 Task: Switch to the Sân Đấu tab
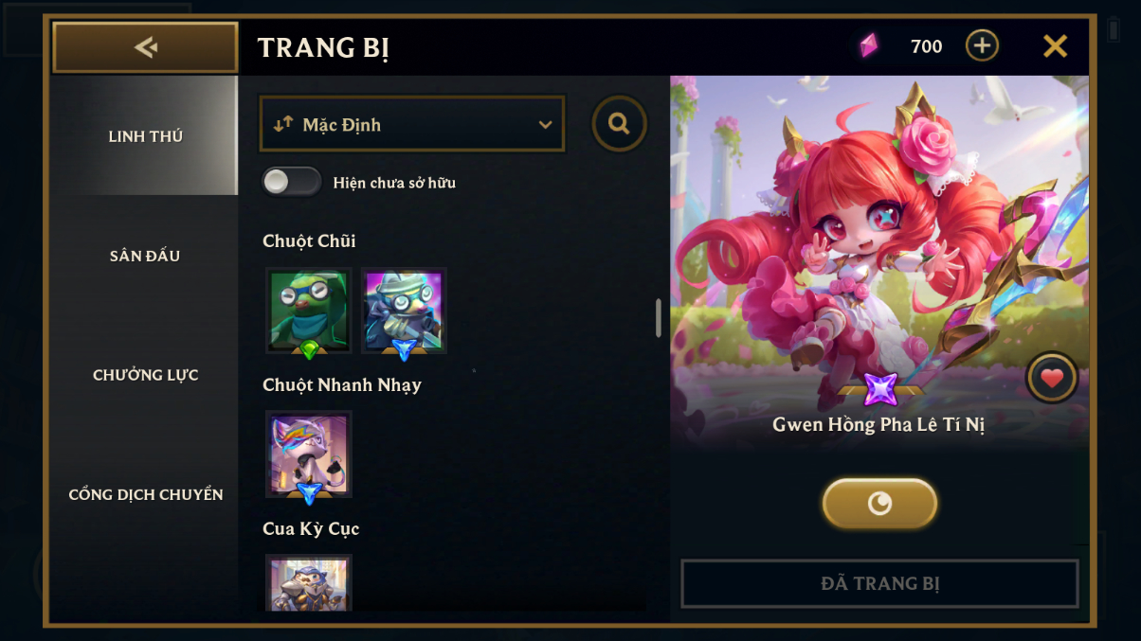pyautogui.click(x=145, y=256)
